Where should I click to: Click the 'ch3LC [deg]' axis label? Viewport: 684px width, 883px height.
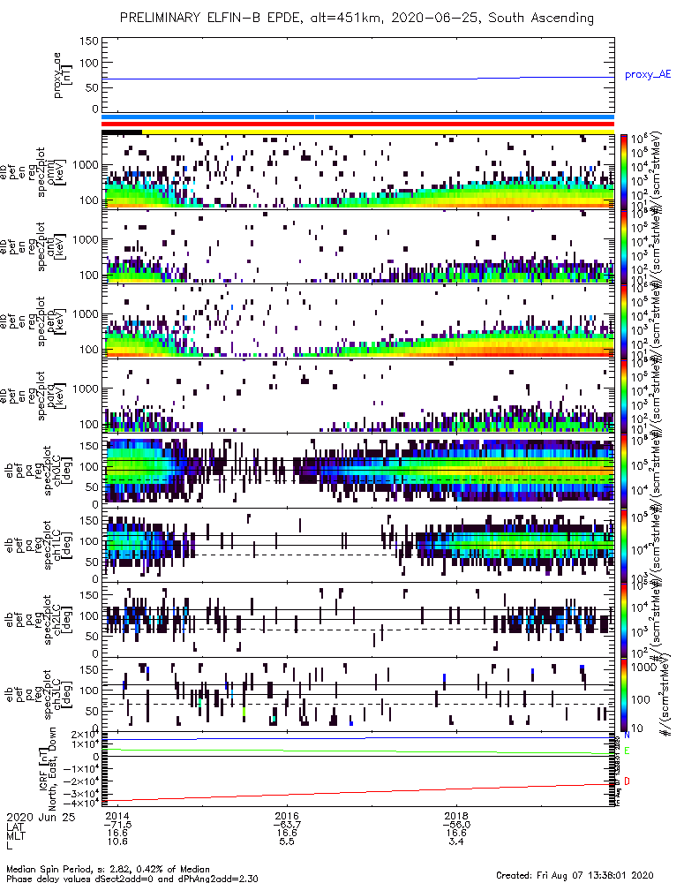click(x=60, y=695)
